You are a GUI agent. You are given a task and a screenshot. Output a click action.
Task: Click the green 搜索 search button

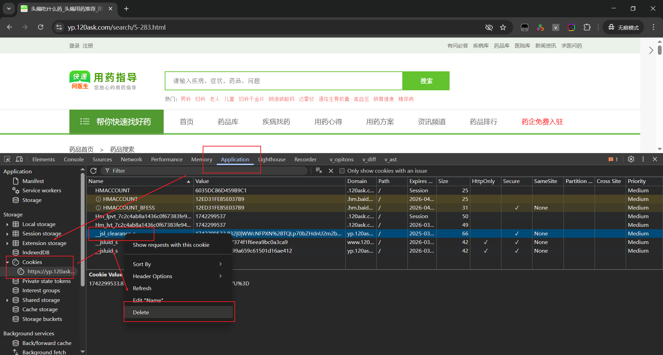point(426,81)
